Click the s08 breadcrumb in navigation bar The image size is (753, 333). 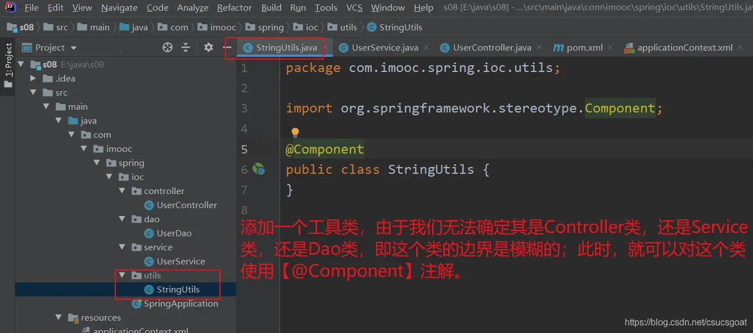click(21, 27)
